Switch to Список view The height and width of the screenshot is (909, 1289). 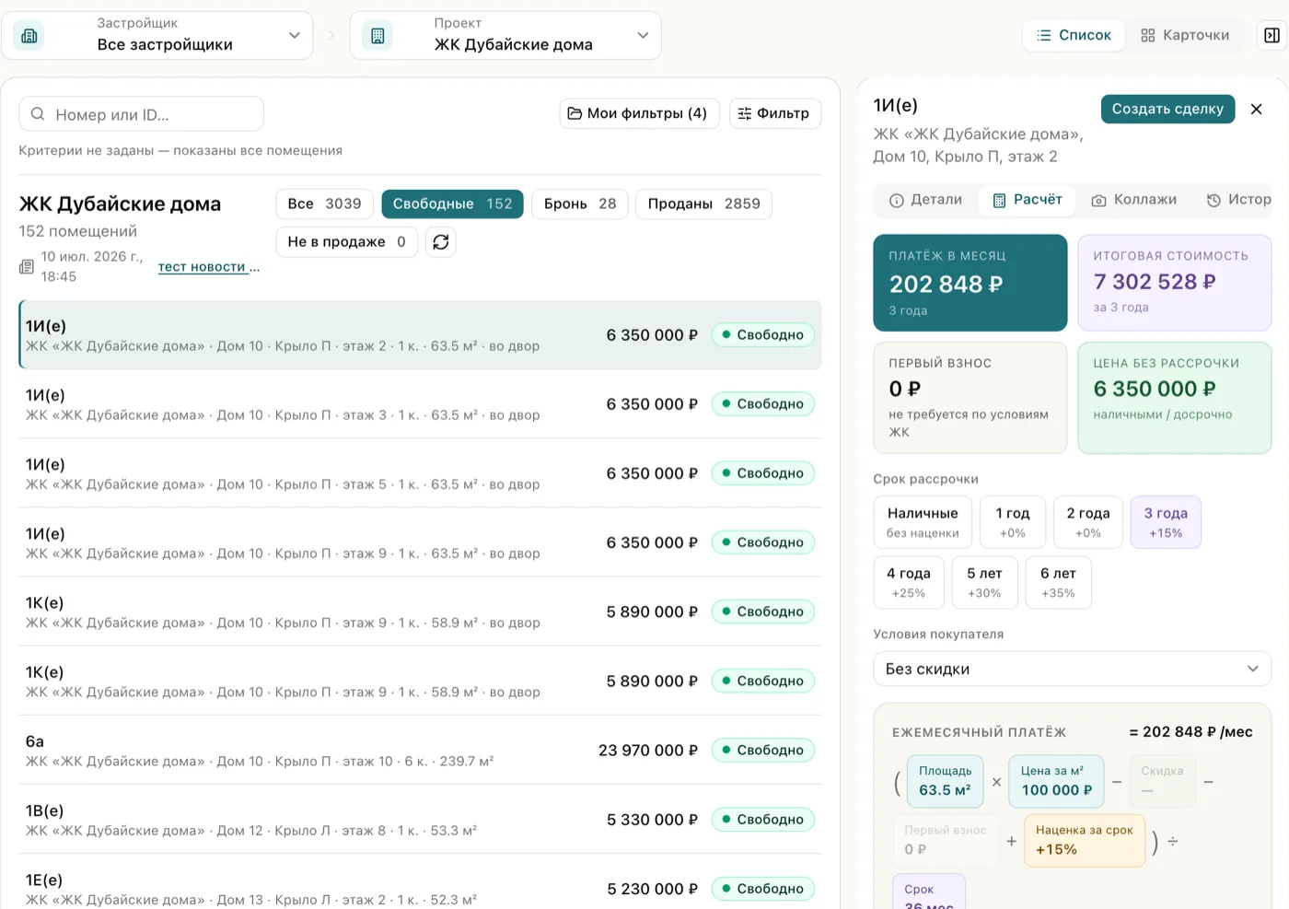[x=1074, y=35]
